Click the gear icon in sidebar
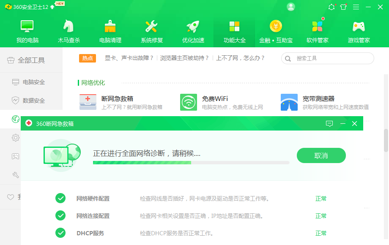The width and height of the screenshot is (389, 245). (x=16, y=138)
